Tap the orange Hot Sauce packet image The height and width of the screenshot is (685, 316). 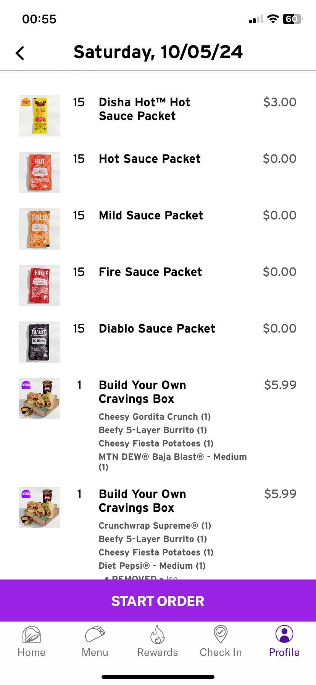[40, 172]
